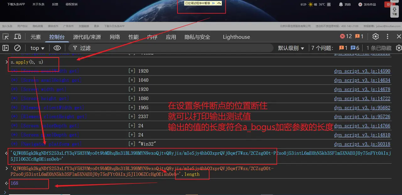Clear the console with the clear icon
This screenshot has height=195, width=402.
pyautogui.click(x=18, y=48)
